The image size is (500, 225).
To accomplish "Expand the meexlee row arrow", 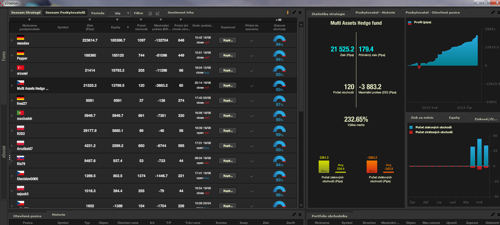I will tap(12, 40).
